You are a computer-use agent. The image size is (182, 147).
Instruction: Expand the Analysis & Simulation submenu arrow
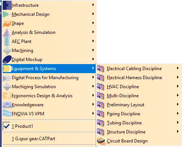pos(93,32)
